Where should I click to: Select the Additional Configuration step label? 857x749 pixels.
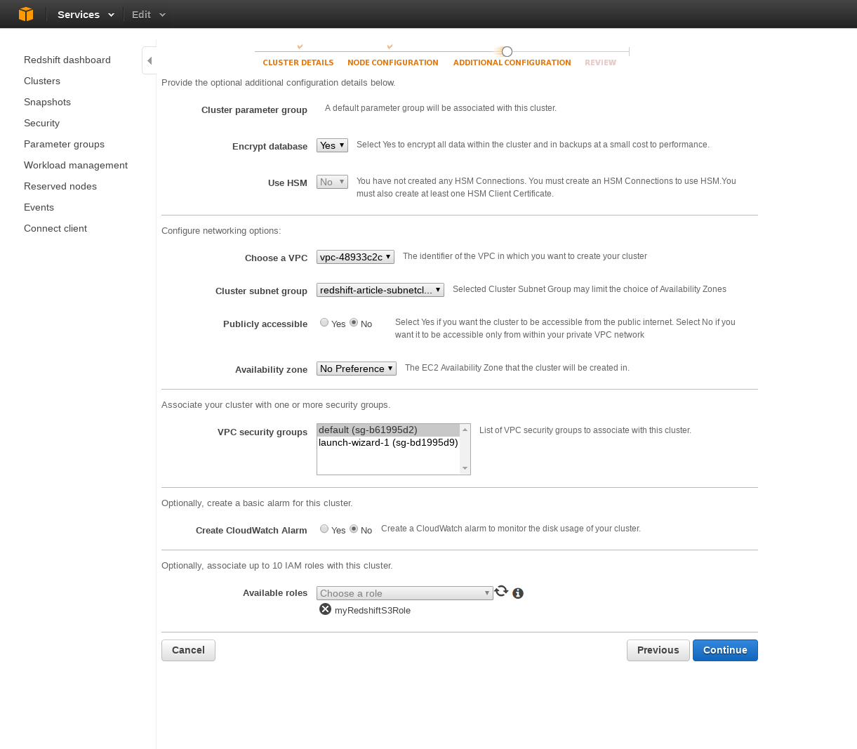tap(512, 62)
